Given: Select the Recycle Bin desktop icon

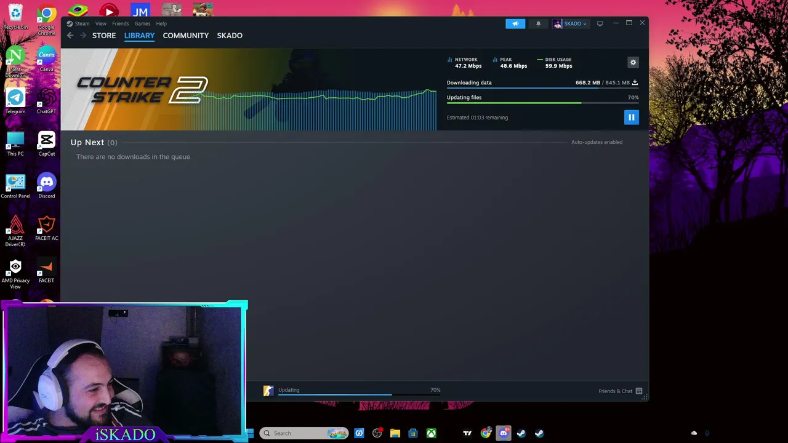Looking at the screenshot, I should 15,17.
